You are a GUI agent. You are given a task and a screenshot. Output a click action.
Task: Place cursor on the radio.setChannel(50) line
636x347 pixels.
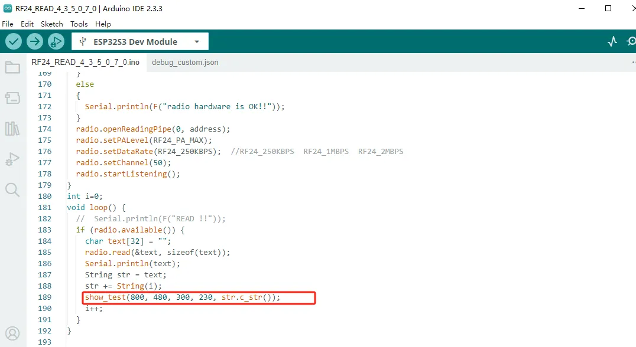(x=123, y=163)
